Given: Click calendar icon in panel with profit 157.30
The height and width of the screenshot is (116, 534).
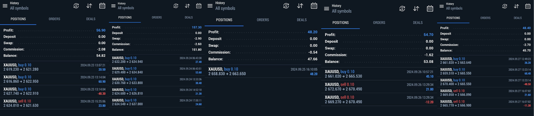Looking at the screenshot, I should pos(199,6).
